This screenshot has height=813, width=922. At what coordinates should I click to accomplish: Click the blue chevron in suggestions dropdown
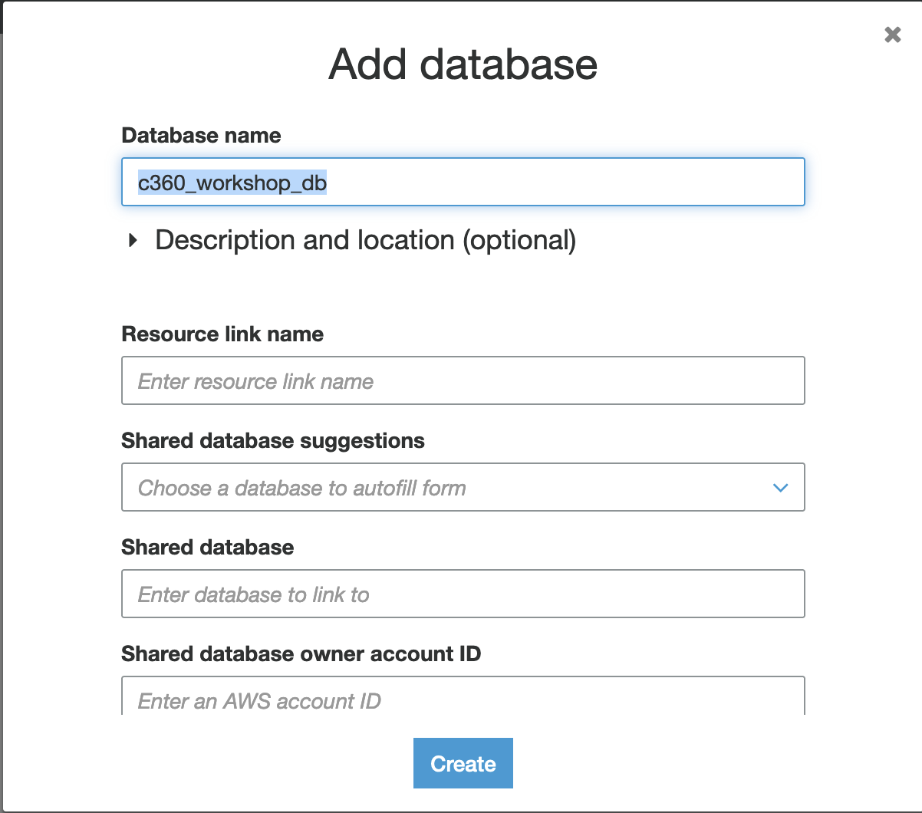coord(780,488)
